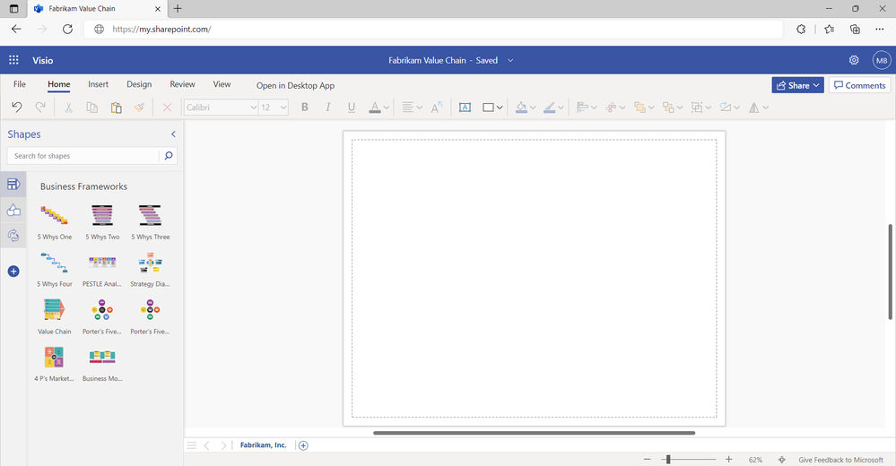Click the zoom in plus button
The height and width of the screenshot is (466, 896).
click(728, 459)
